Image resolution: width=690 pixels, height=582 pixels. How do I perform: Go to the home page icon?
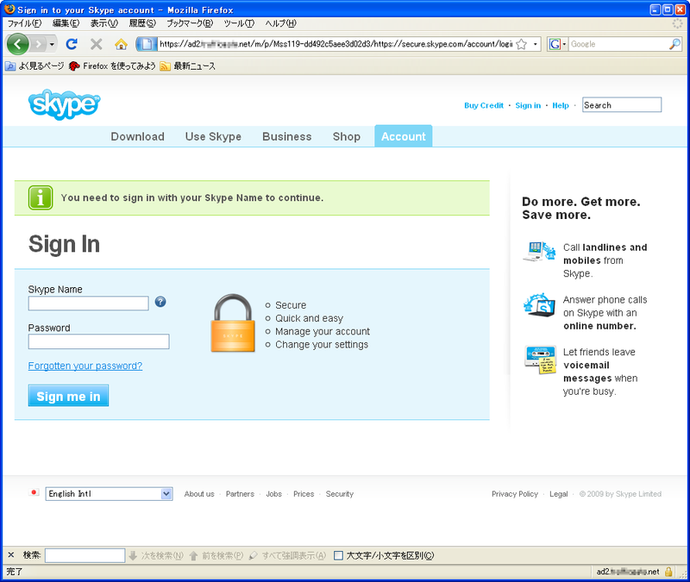coord(121,44)
